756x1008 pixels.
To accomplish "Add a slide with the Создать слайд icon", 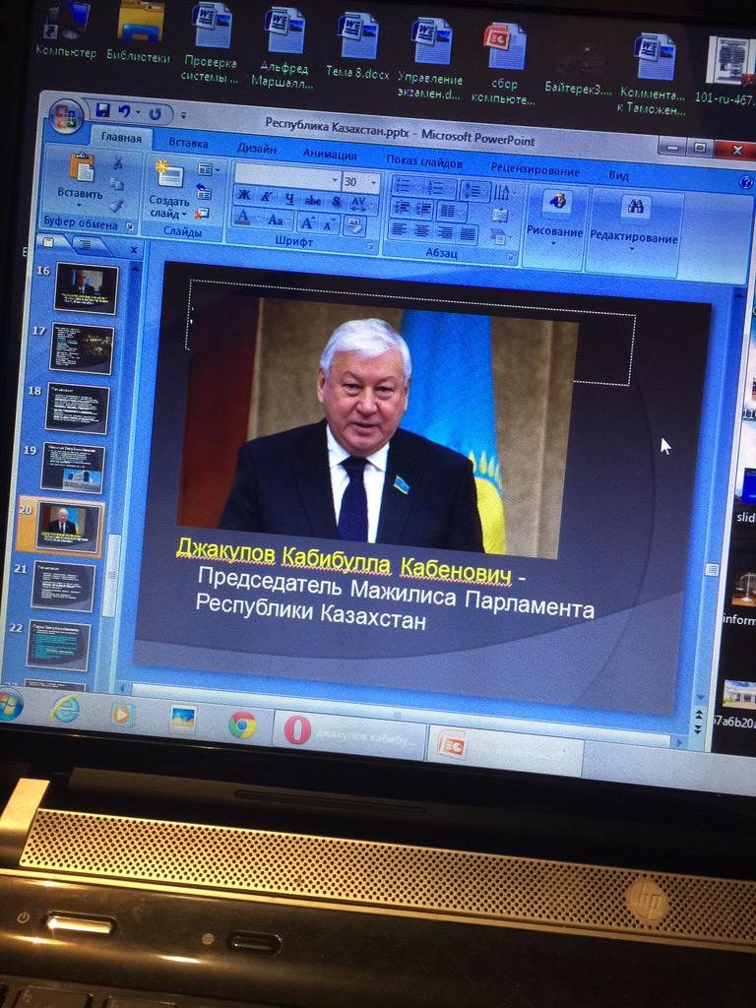I will (x=169, y=174).
